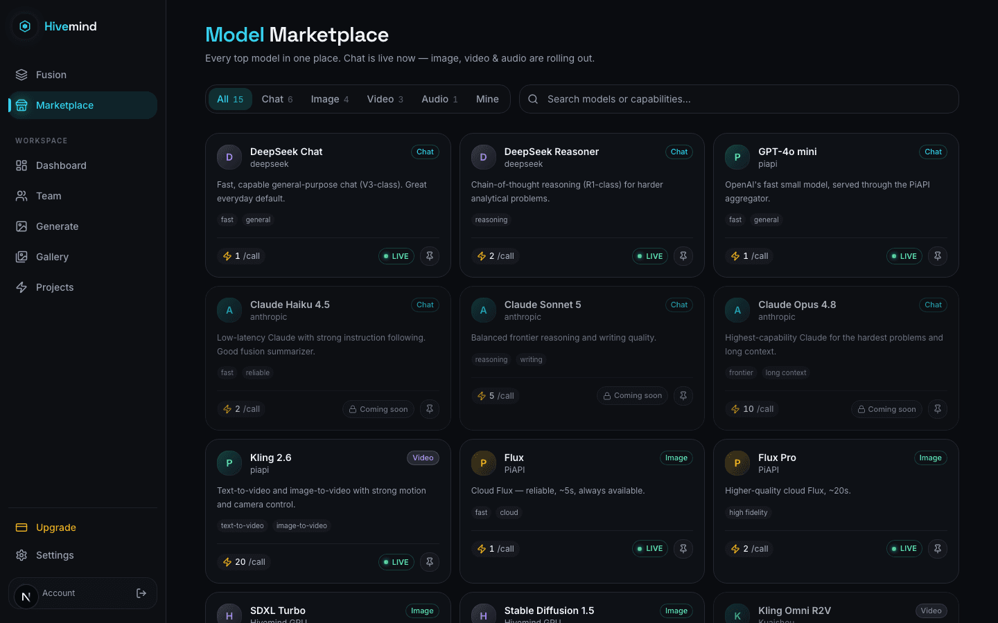
Task: Click the Claude Opus 4.8 A avatar
Action: point(737,310)
